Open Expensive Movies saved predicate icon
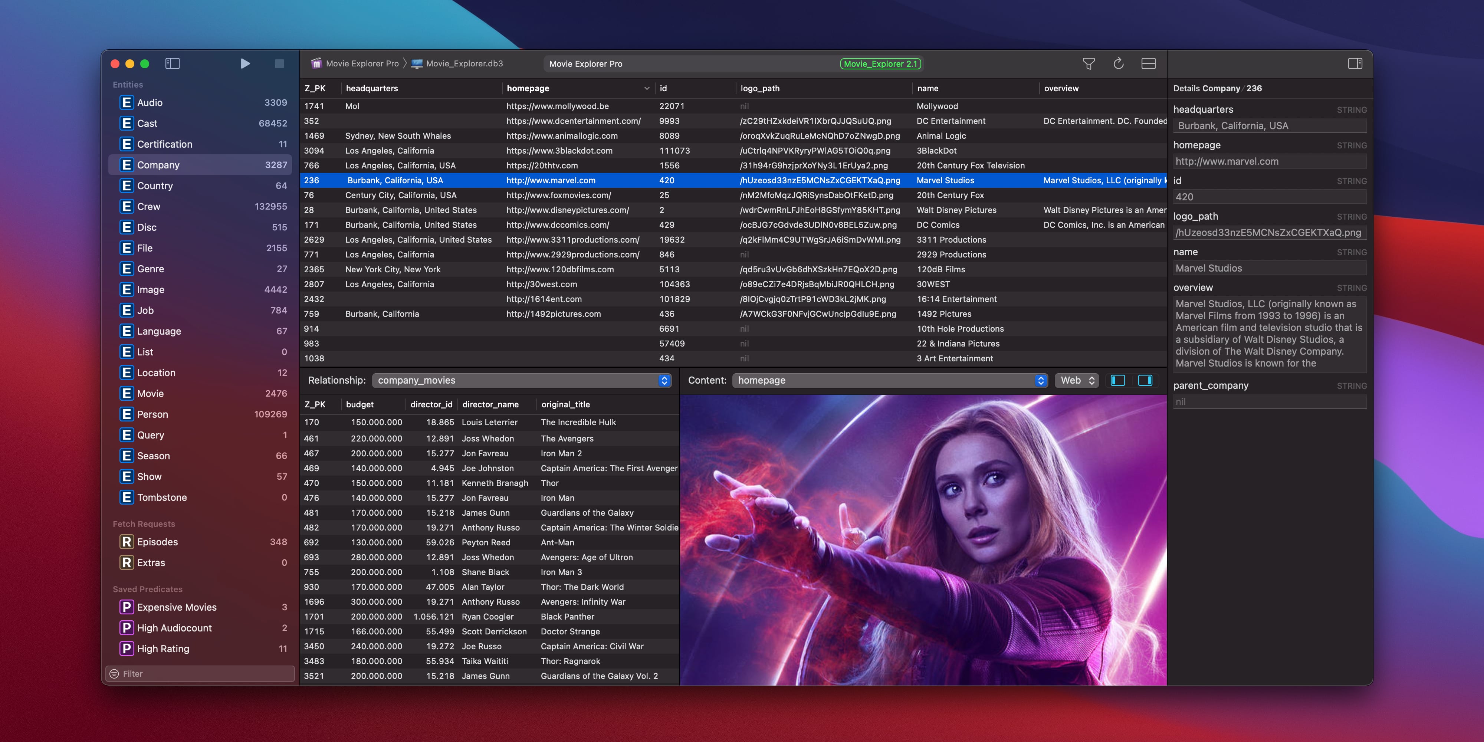Viewport: 1484px width, 742px height. (x=127, y=607)
